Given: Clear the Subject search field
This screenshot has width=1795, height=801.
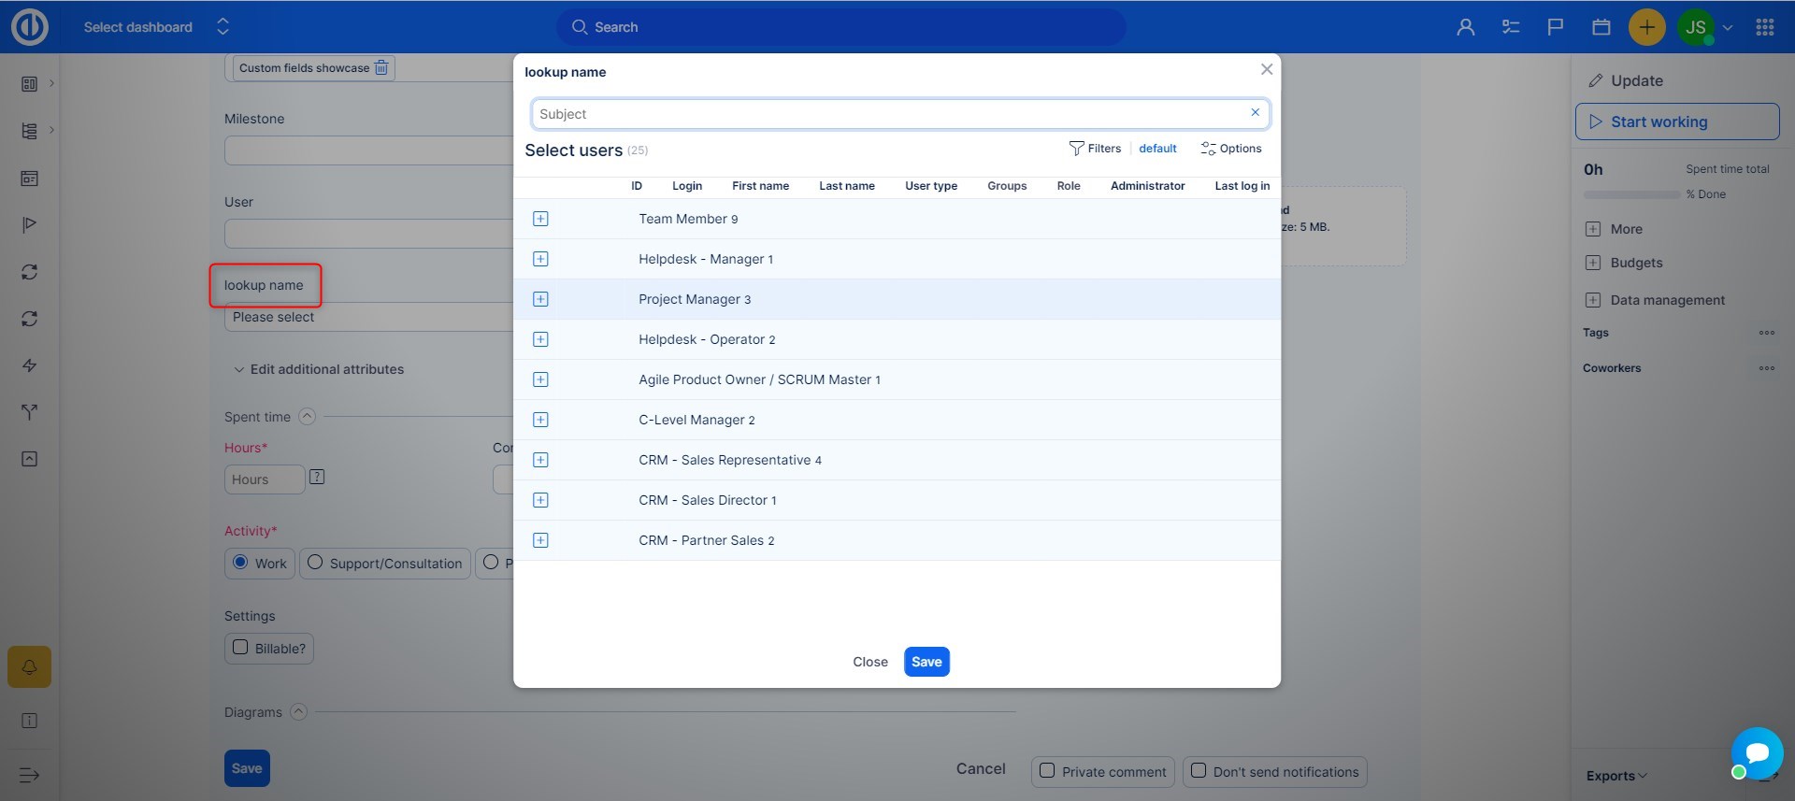Looking at the screenshot, I should [x=1255, y=113].
